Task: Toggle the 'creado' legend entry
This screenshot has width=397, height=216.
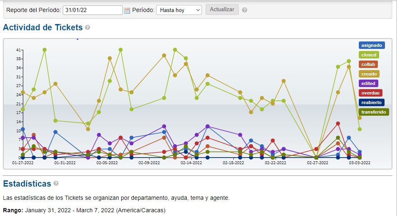Action: click(369, 74)
